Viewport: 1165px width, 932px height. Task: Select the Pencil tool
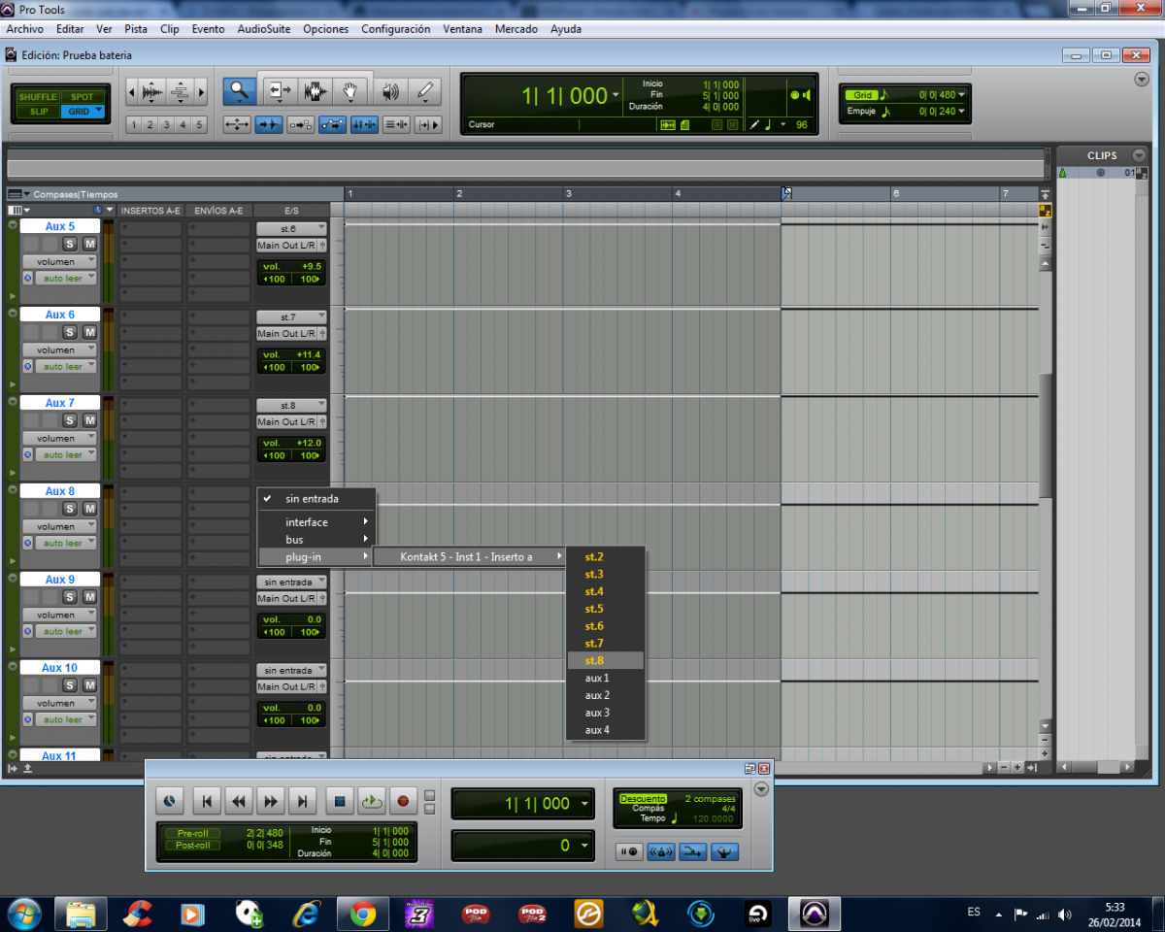tap(425, 92)
